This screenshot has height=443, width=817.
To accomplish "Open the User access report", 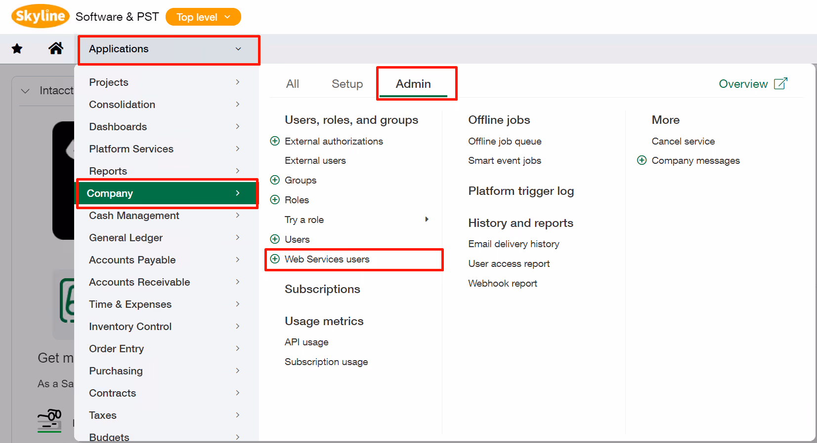I will 509,264.
